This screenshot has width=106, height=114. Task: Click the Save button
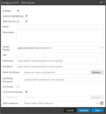click(98, 110)
